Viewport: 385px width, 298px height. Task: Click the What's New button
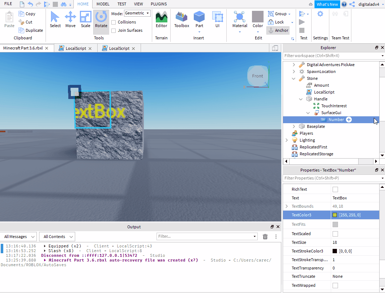tap(327, 4)
